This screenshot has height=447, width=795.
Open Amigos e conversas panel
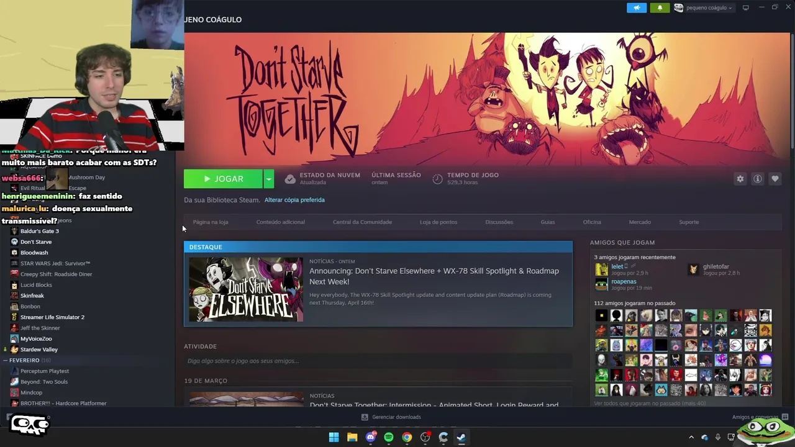pyautogui.click(x=760, y=417)
